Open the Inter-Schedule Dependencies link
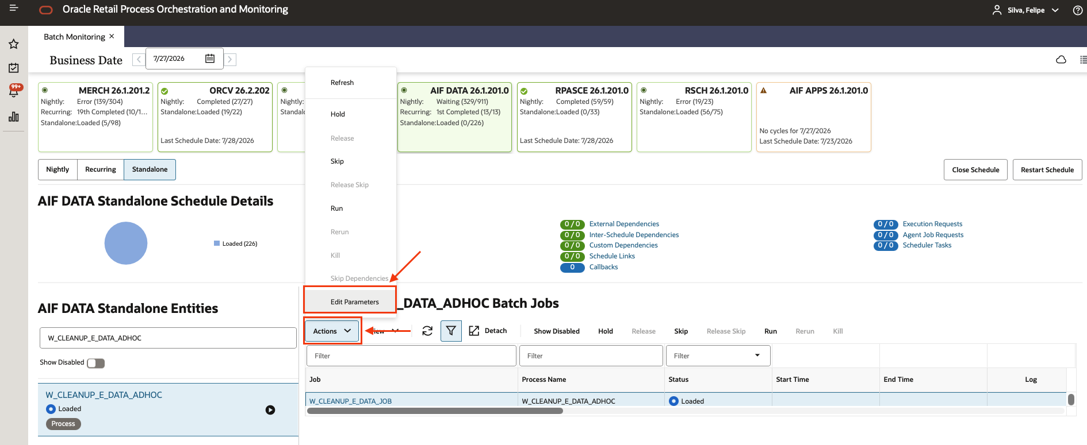This screenshot has height=445, width=1087. pos(634,235)
